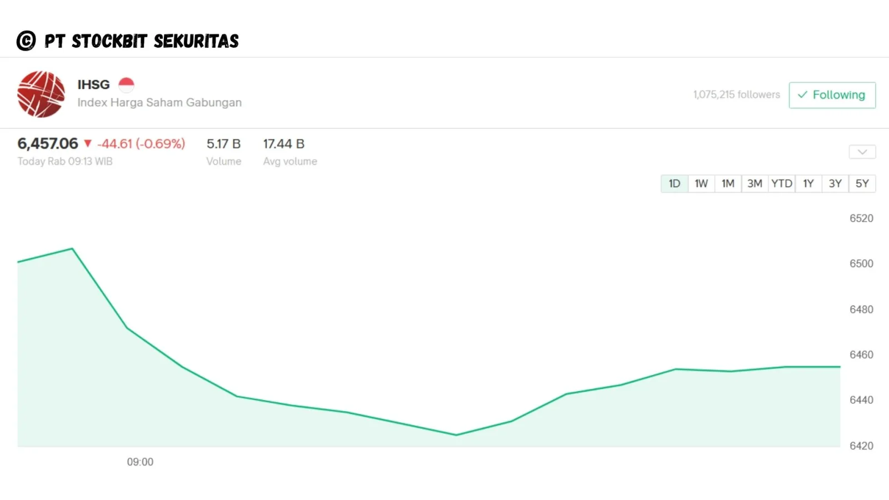Image resolution: width=889 pixels, height=500 pixels.
Task: Expand the chevron dropdown above range tabs
Action: coord(862,152)
